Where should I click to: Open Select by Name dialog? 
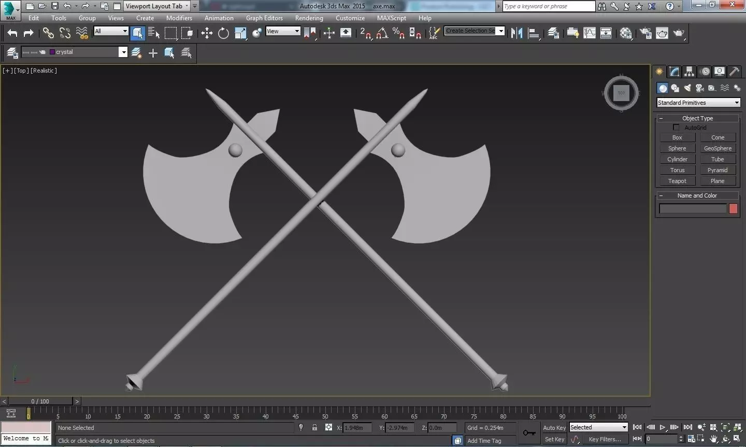154,33
